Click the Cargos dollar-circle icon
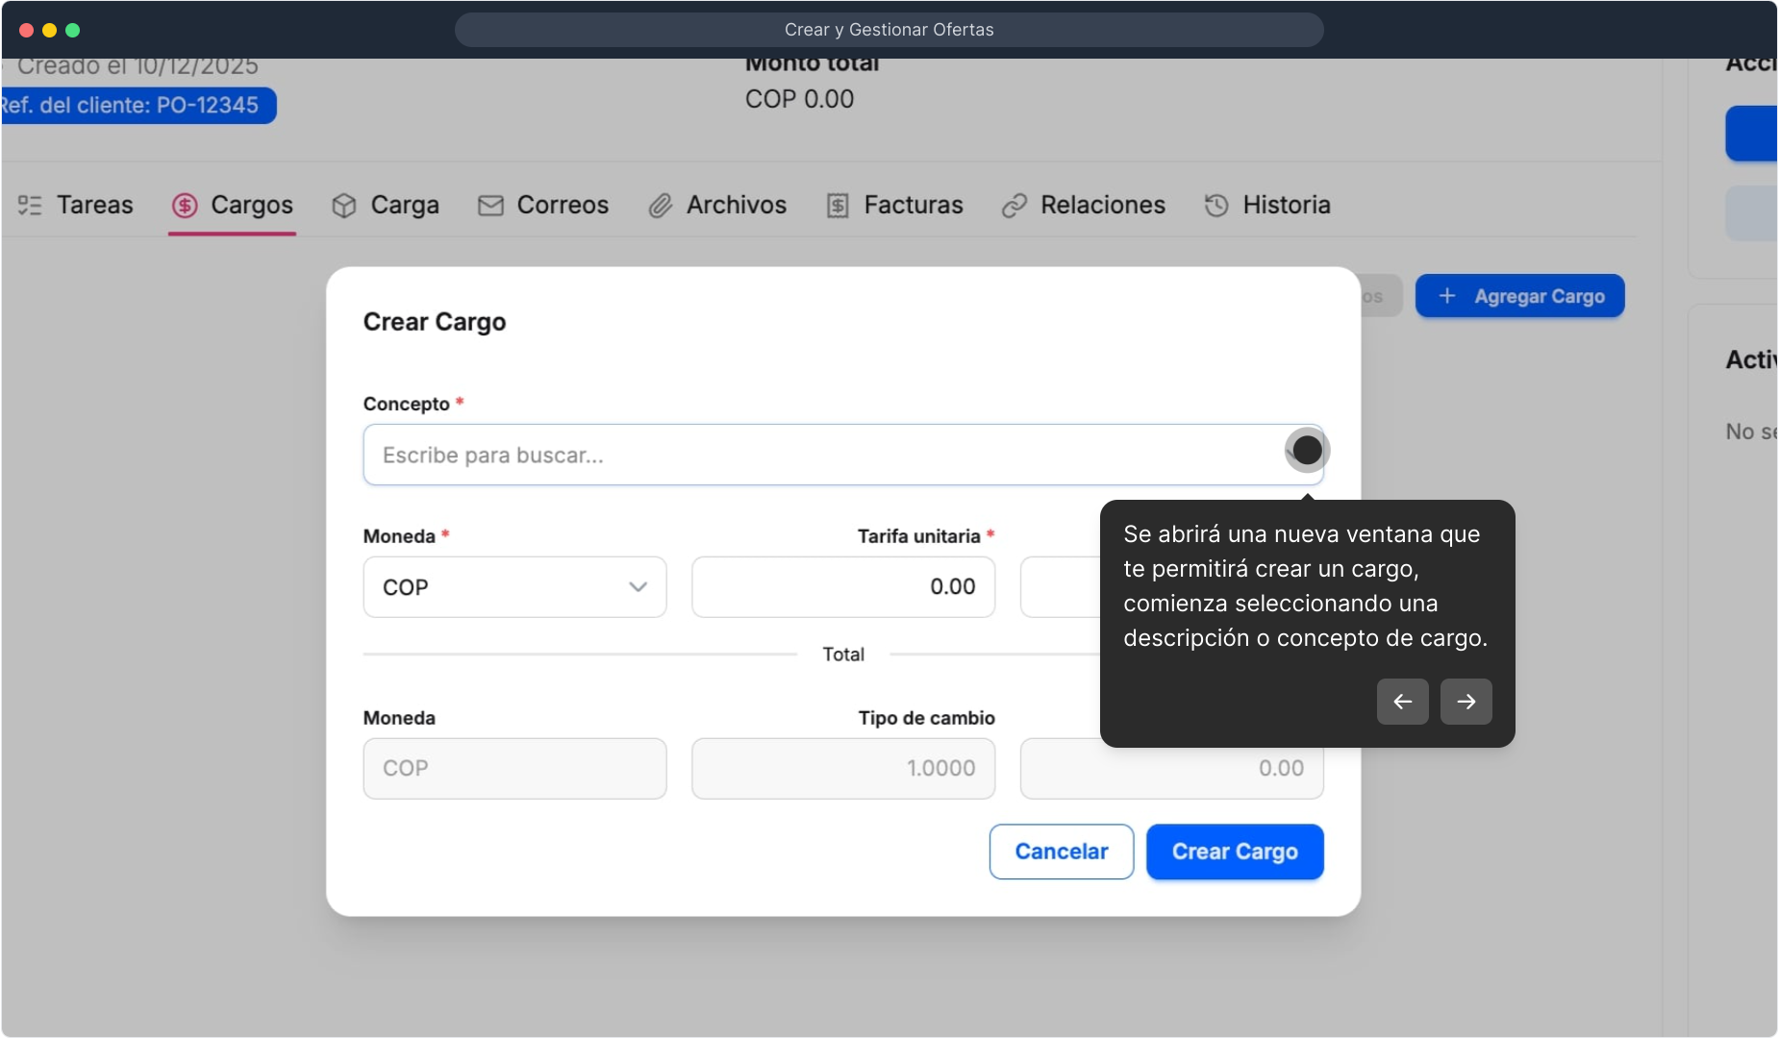Screen dimensions: 1779x1038 pos(185,206)
